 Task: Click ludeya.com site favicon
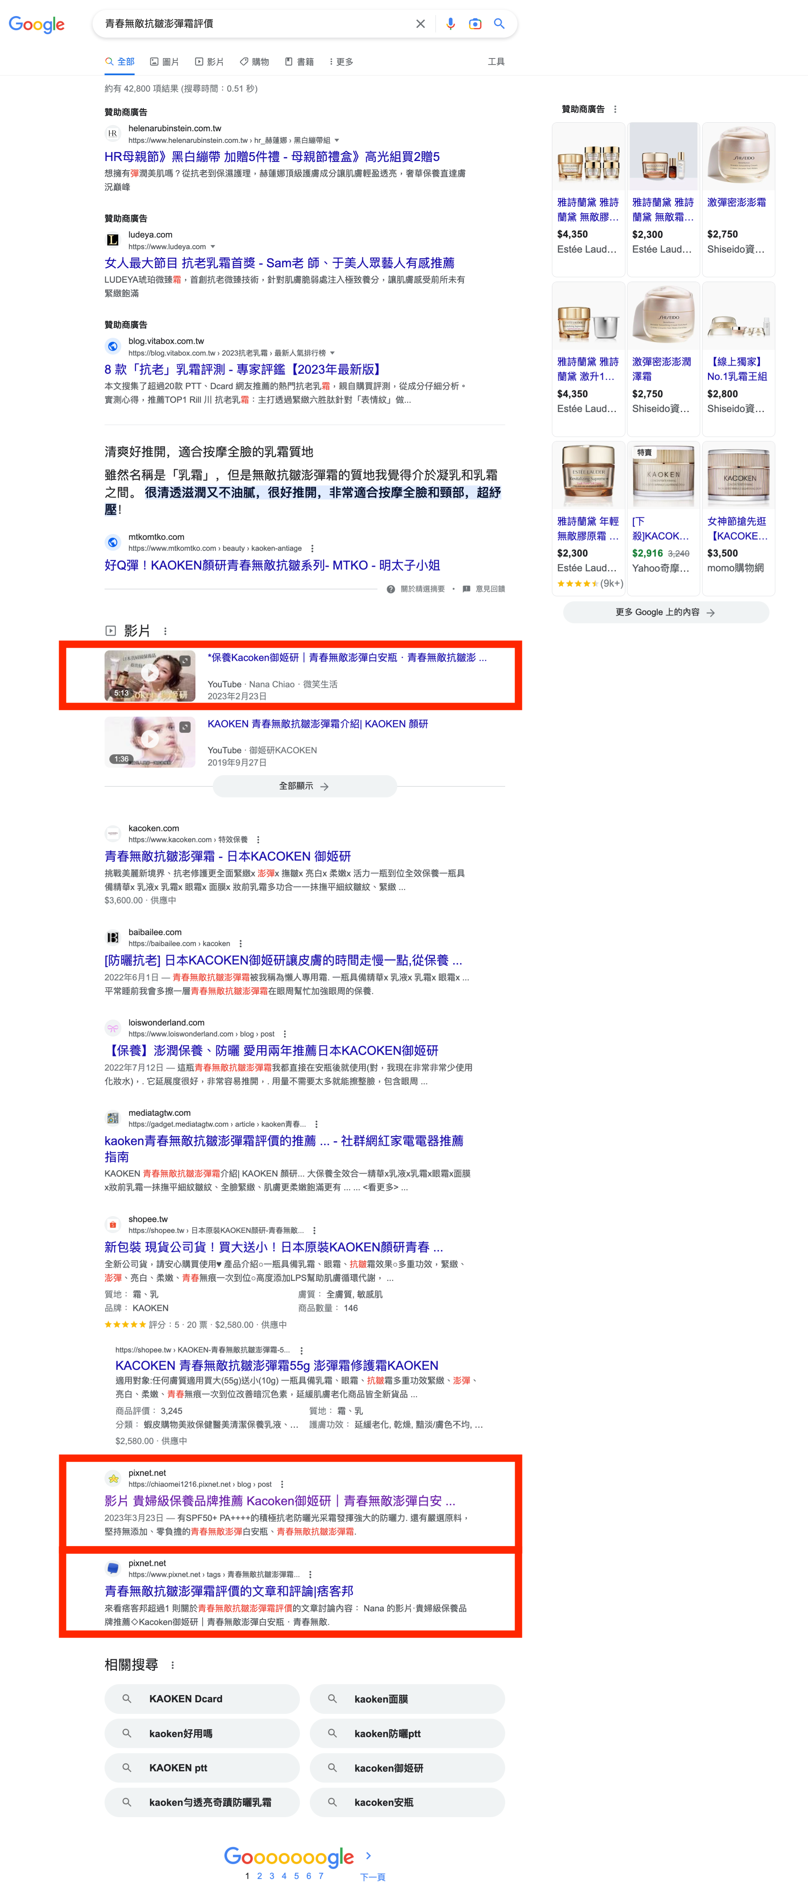(112, 240)
